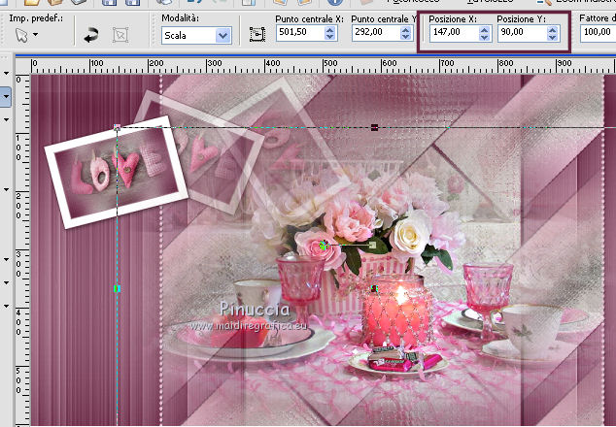The height and width of the screenshot is (427, 616).
Task: Click the Posizione X field 147,00
Action: click(x=454, y=33)
